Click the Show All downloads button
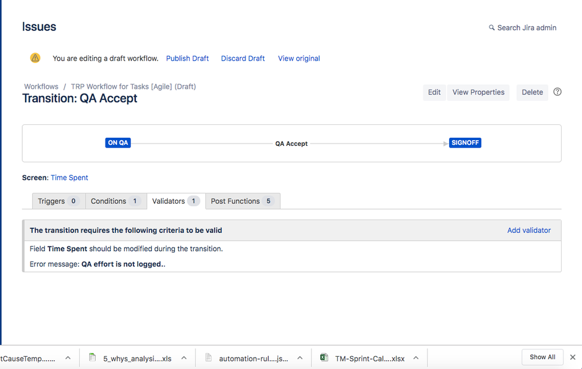This screenshot has width=582, height=369. coord(542,357)
